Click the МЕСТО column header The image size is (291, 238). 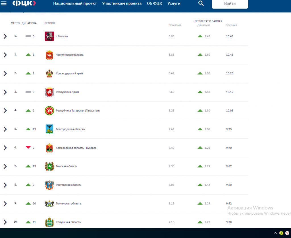15,23
